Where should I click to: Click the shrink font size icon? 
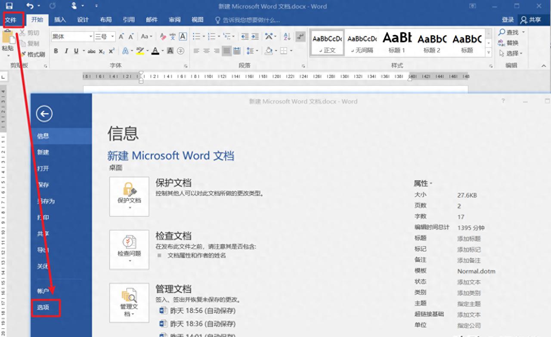coord(131,37)
